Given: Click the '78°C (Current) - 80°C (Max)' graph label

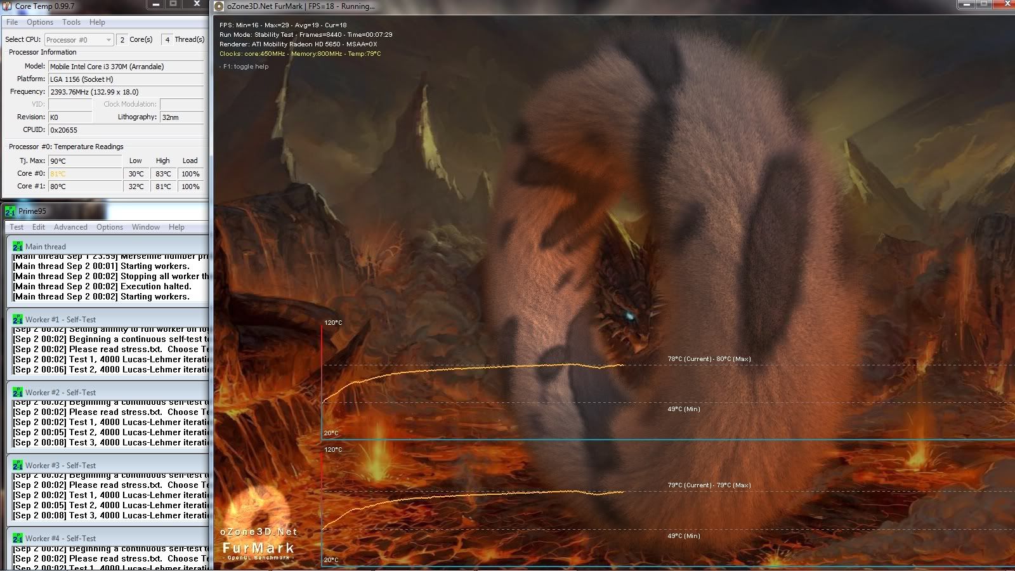Looking at the screenshot, I should [709, 359].
